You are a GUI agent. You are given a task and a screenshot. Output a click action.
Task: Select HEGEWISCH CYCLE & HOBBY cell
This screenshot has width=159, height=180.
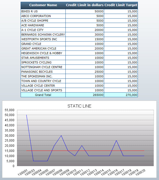43,53
